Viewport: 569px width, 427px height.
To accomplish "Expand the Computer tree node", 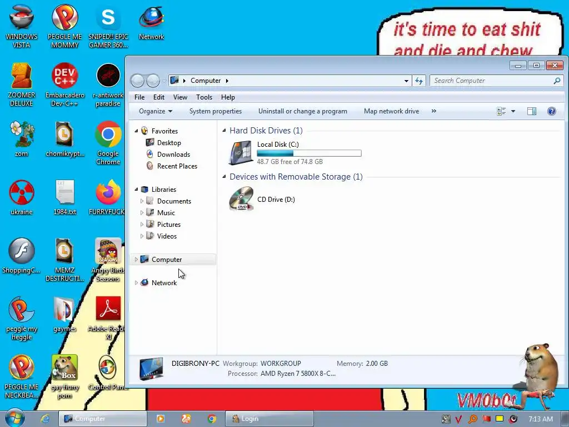I will 136,259.
